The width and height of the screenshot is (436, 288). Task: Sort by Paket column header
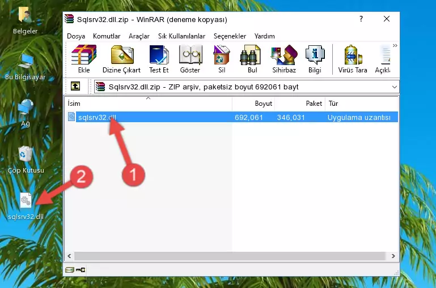(x=300, y=103)
